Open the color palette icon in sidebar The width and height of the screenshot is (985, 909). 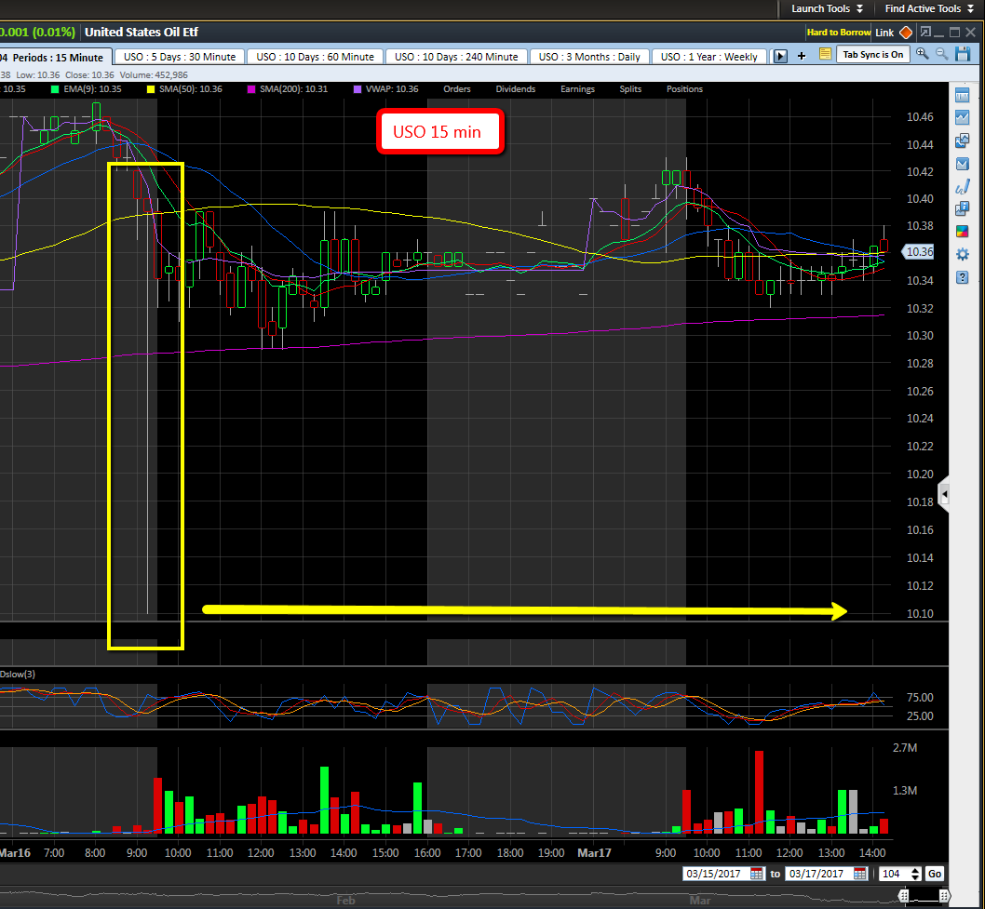[x=963, y=232]
